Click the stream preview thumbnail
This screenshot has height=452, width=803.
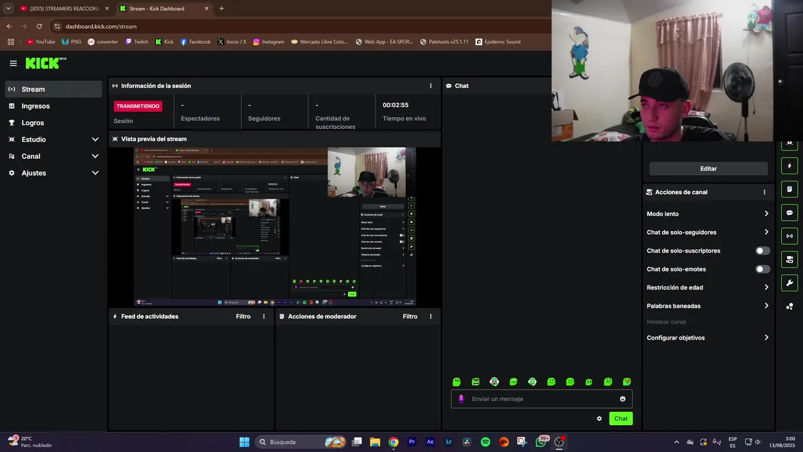pyautogui.click(x=275, y=227)
